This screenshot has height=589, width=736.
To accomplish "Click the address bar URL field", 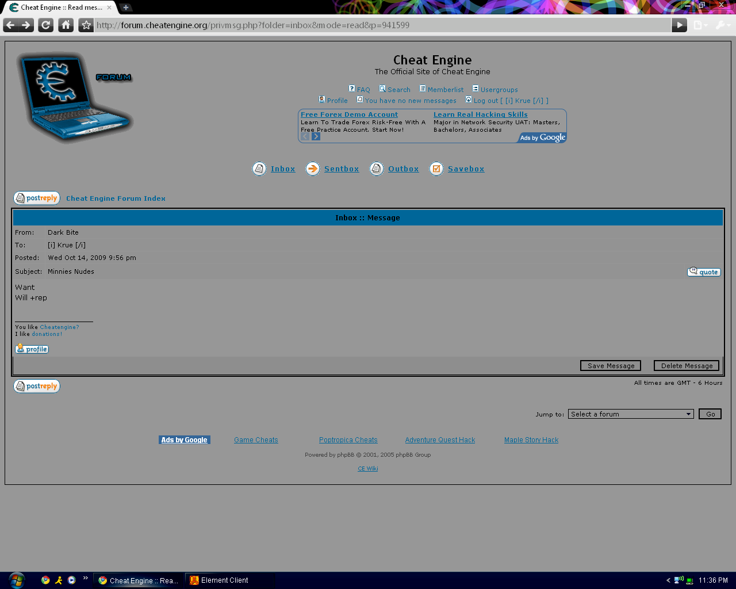I will (382, 25).
